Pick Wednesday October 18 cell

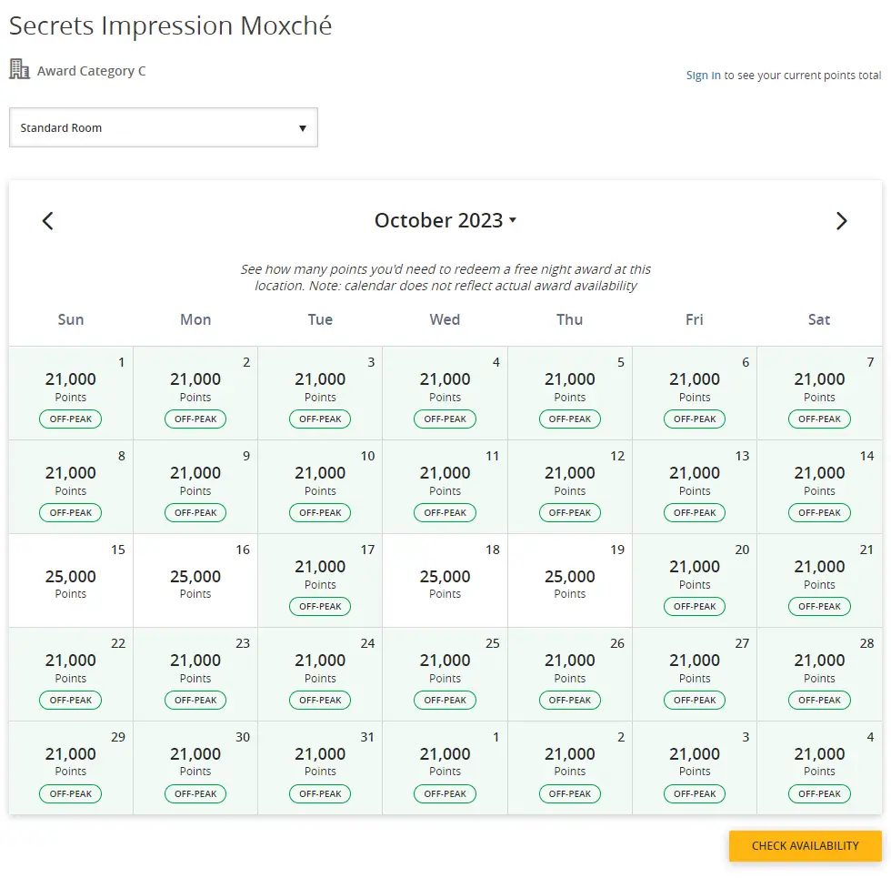[x=445, y=580]
